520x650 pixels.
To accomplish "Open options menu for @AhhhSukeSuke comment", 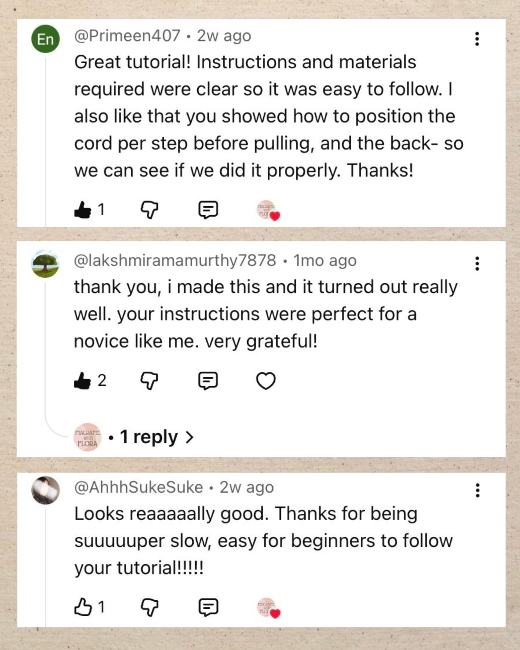I will pyautogui.click(x=477, y=490).
